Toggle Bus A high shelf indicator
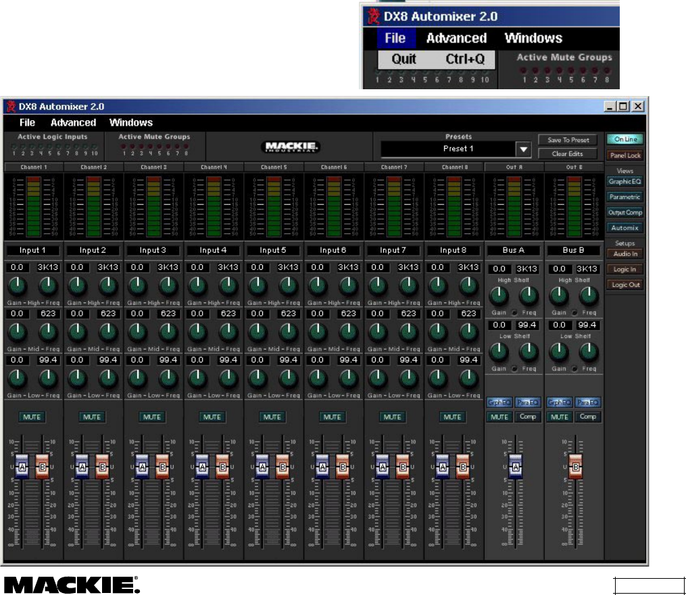The width and height of the screenshot is (686, 595). tap(514, 312)
